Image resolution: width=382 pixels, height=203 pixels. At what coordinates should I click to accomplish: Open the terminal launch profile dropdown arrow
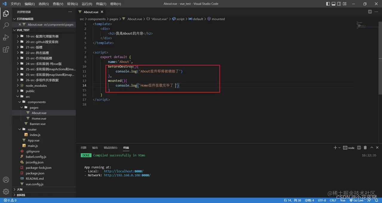339,147
